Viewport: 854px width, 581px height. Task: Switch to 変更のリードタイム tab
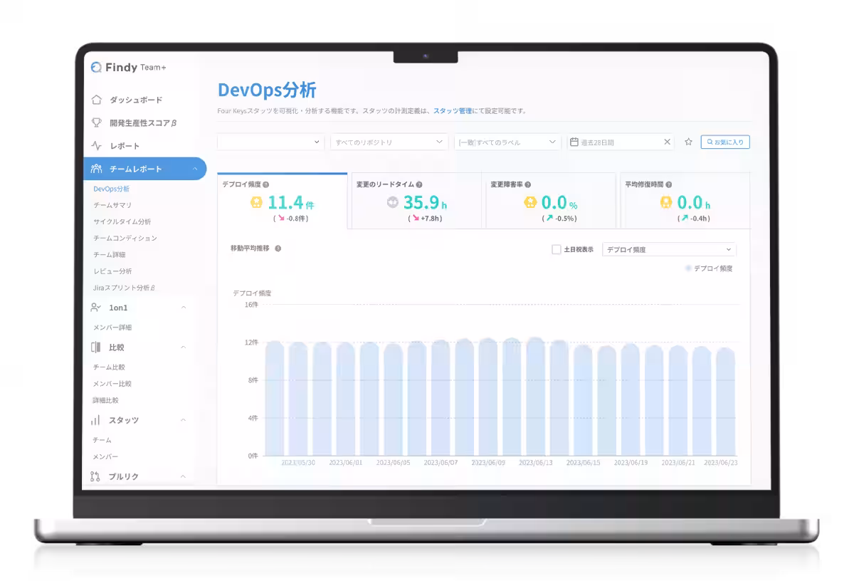click(416, 201)
